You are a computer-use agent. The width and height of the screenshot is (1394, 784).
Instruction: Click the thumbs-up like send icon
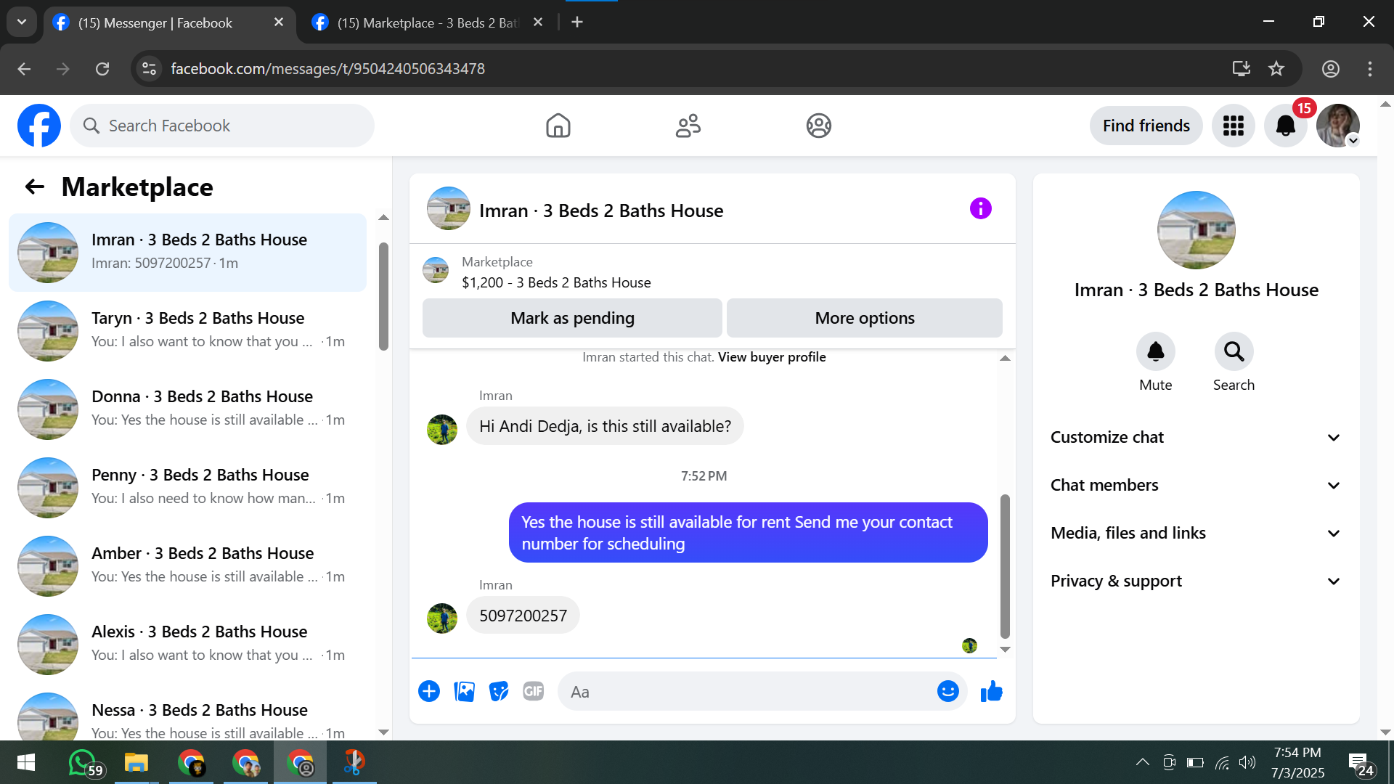(x=991, y=692)
